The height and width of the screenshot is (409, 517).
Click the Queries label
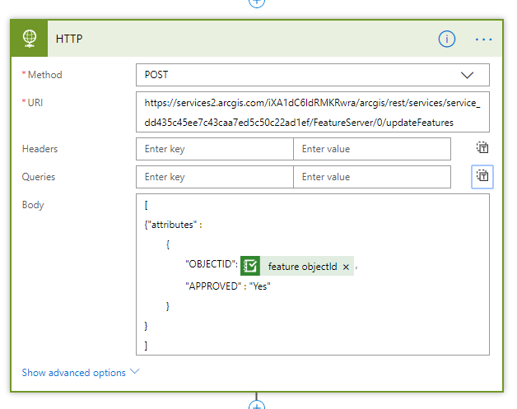point(39,177)
